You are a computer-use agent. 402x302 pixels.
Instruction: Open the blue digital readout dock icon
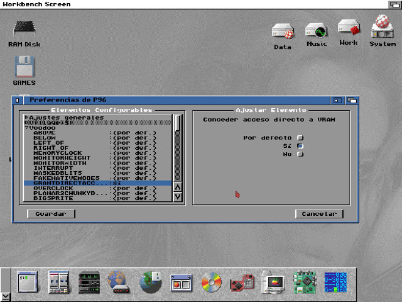point(335,282)
